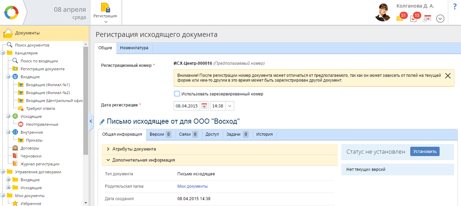461x206 pixels.
Task: Collapse the left sidebar with arrow handle
Action: pos(91,121)
